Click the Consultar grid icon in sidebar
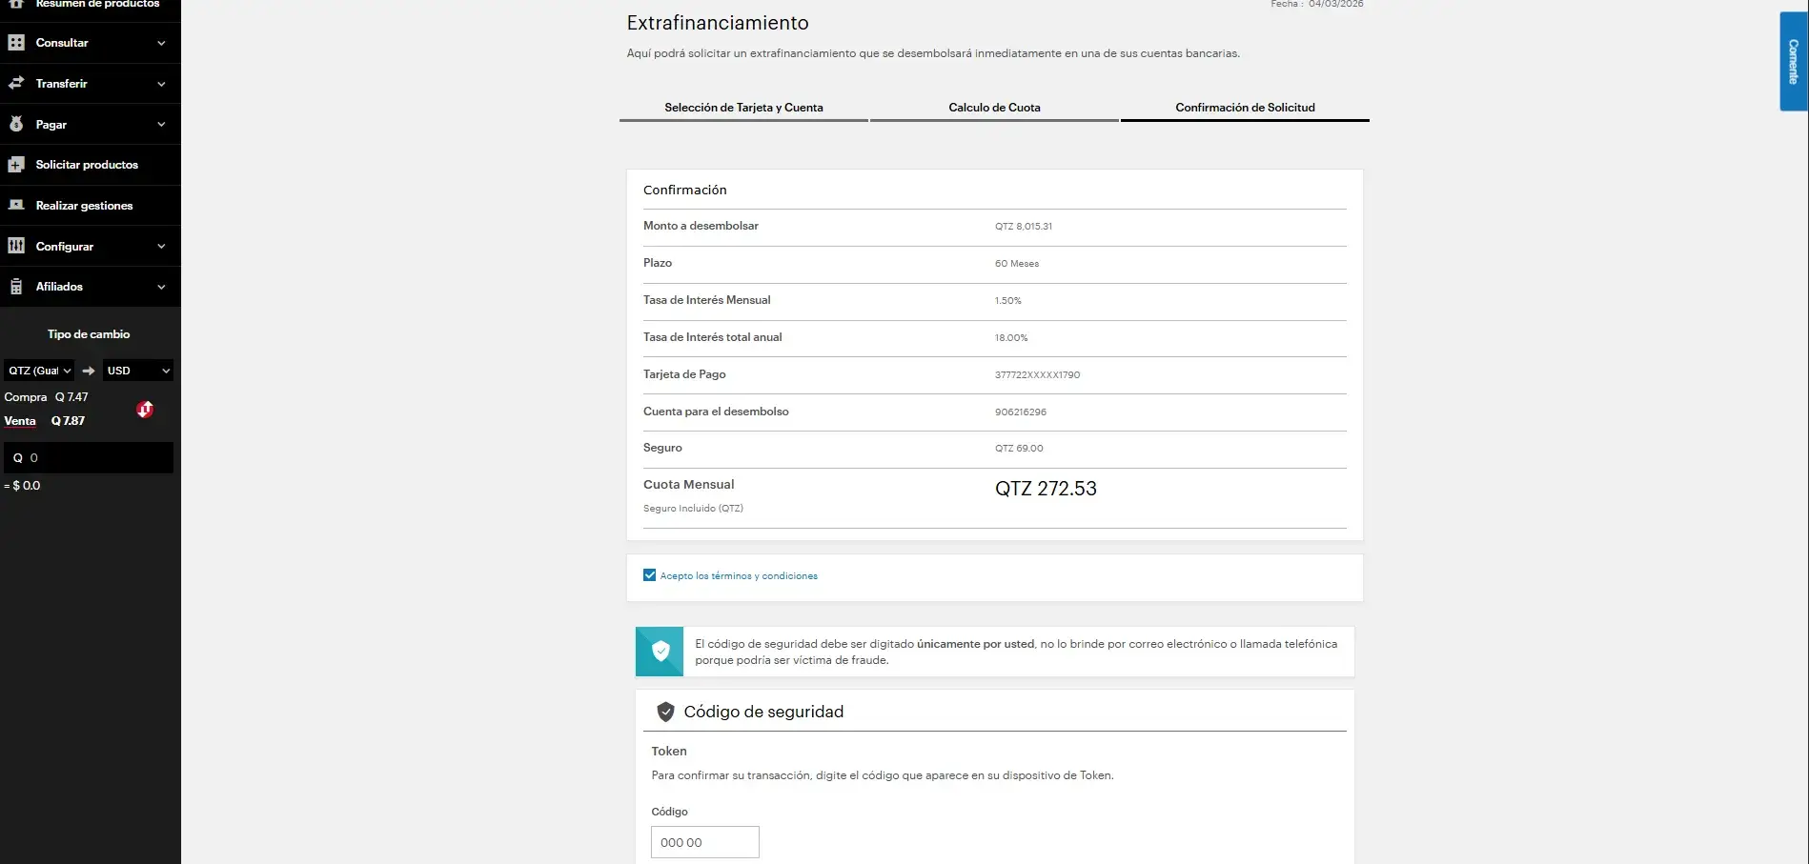The image size is (1809, 864). [16, 43]
